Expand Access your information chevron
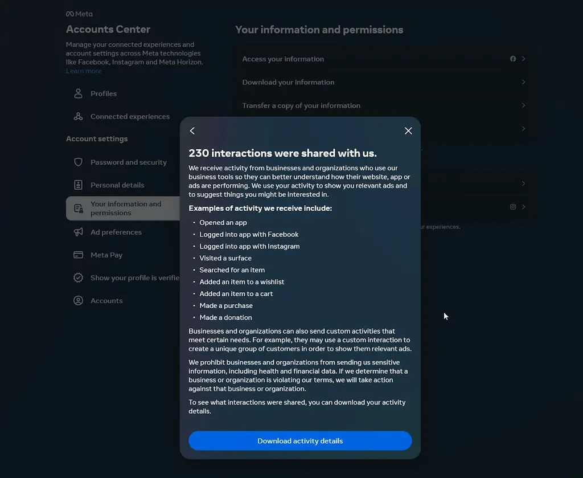The image size is (583, 478). [x=523, y=59]
